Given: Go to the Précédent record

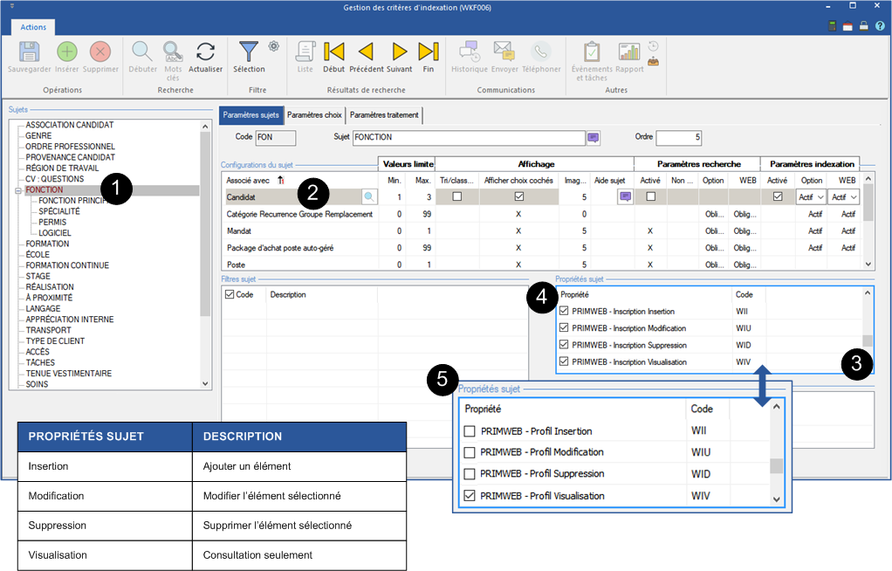Looking at the screenshot, I should pyautogui.click(x=366, y=52).
